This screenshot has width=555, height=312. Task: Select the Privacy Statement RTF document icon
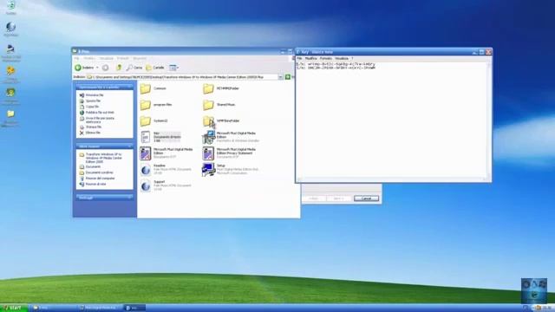pos(208,153)
